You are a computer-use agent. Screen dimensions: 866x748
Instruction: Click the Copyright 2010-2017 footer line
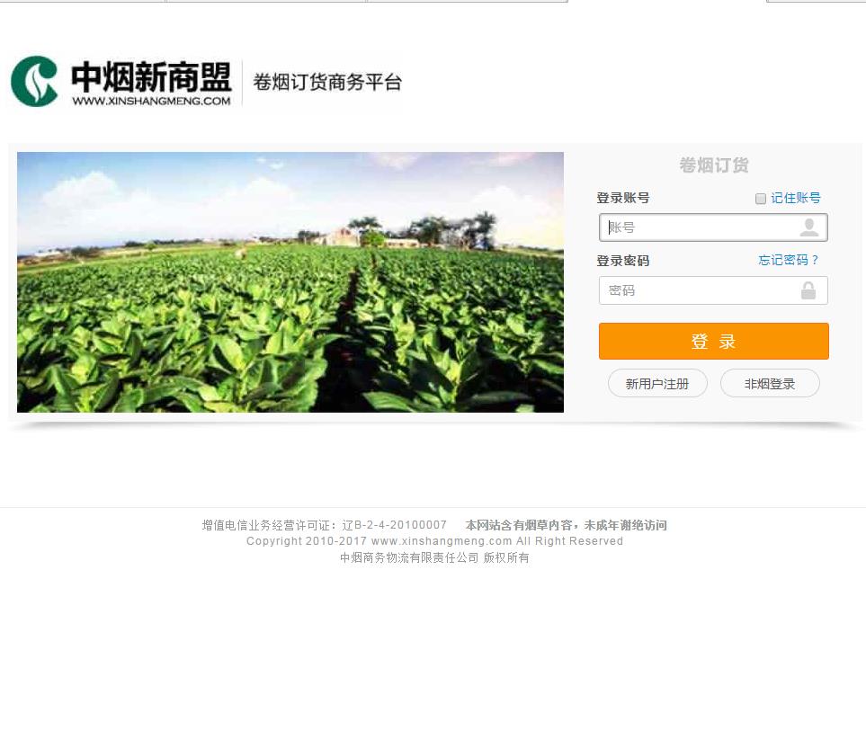click(x=434, y=541)
